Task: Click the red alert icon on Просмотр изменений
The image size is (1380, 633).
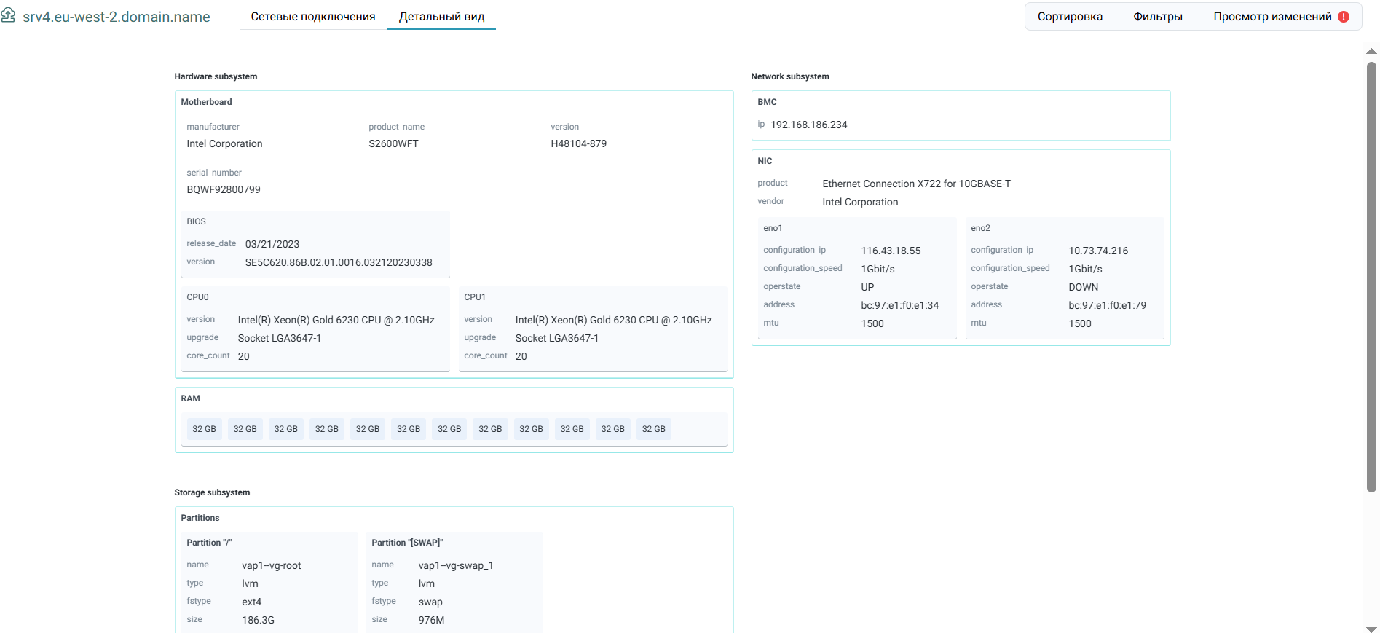Action: (x=1344, y=17)
